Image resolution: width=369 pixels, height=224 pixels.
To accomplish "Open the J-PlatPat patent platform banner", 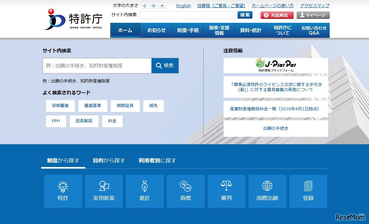I will pos(275,65).
